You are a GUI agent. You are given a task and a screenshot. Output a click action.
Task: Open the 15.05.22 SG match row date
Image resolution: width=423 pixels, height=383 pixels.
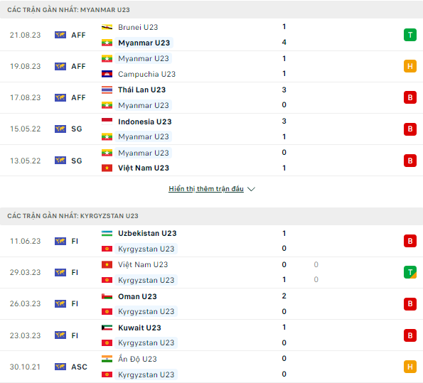click(x=26, y=129)
